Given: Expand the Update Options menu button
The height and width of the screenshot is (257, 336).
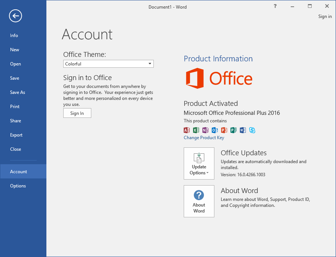Looking at the screenshot, I should [x=199, y=163].
